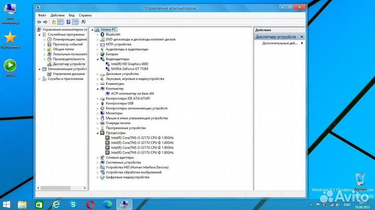This screenshot has width=375, height=210.
Task: Select ACPI компьютер на базе x64
Action: 132,94
